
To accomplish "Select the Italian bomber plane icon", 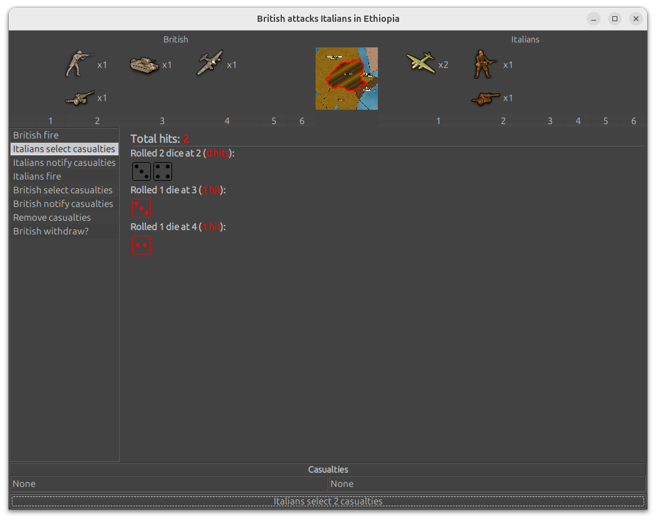I will [420, 63].
